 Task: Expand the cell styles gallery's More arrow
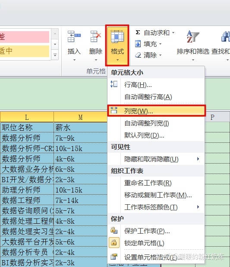click(55, 55)
